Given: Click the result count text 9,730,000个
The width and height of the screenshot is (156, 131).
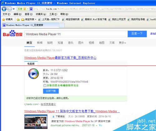Looking at the screenshot, I should click(x=56, y=50).
